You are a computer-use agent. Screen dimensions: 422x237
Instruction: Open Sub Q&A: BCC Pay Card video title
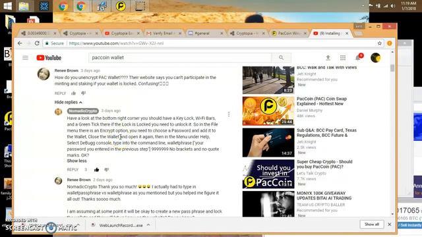(326, 133)
